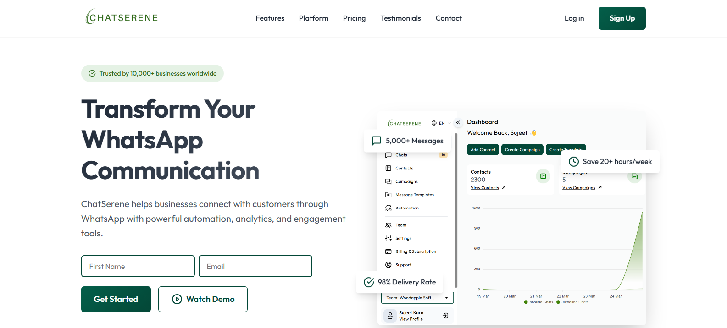Click the clock icon on Save 20+ hours/week
This screenshot has width=727, height=328.
[574, 162]
